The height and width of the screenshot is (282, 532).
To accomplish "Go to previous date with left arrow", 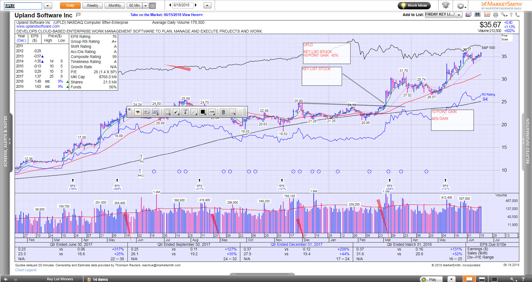I will tap(170, 5).
